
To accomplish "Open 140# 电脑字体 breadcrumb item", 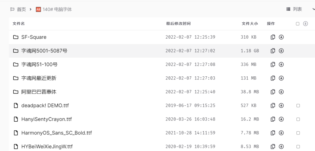I will pyautogui.click(x=57, y=10).
